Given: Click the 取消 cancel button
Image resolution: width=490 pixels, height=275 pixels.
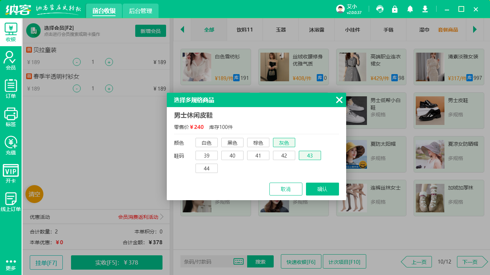Looking at the screenshot, I should click(286, 189).
